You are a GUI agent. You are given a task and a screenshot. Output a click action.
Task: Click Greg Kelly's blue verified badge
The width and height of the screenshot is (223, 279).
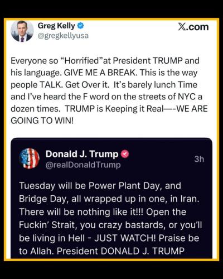tap(80, 26)
